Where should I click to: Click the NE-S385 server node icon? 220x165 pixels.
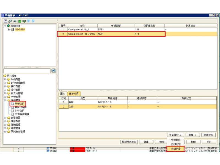12,29
